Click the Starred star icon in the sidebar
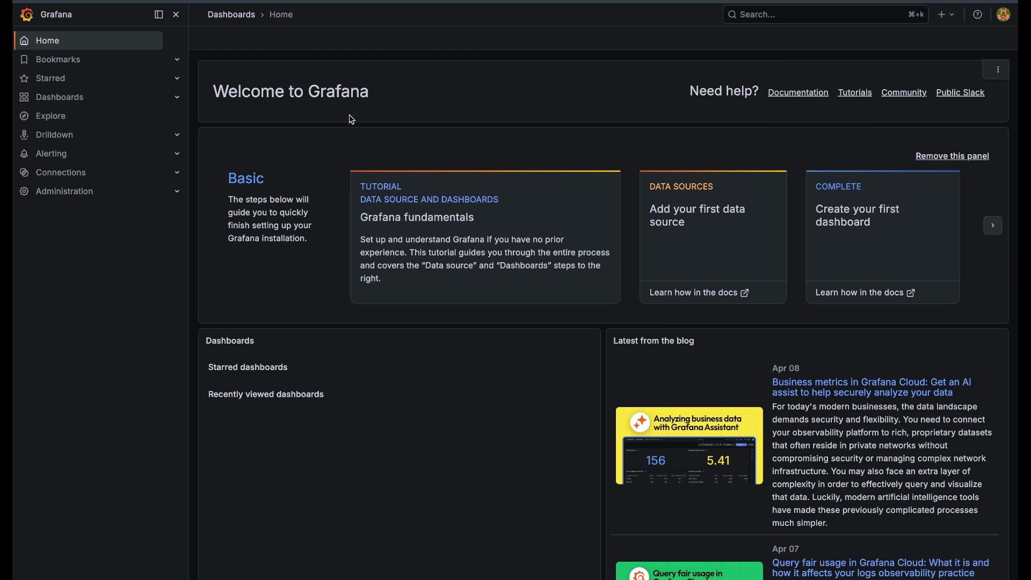The image size is (1031, 580). point(24,79)
